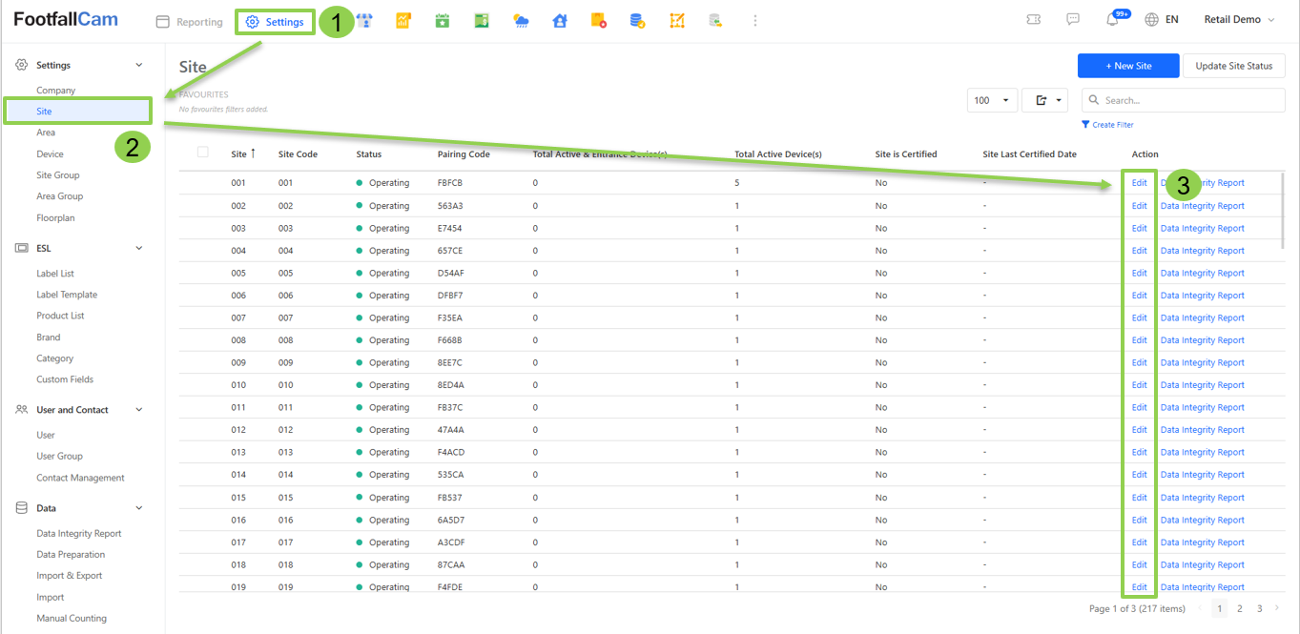Open the weather module icon
This screenshot has width=1300, height=634.
coord(521,20)
